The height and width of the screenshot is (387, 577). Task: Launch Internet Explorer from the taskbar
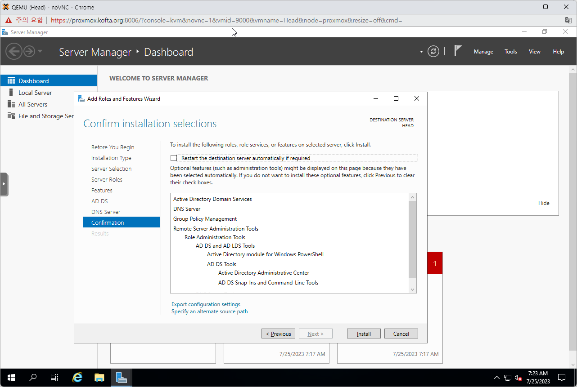tap(77, 378)
